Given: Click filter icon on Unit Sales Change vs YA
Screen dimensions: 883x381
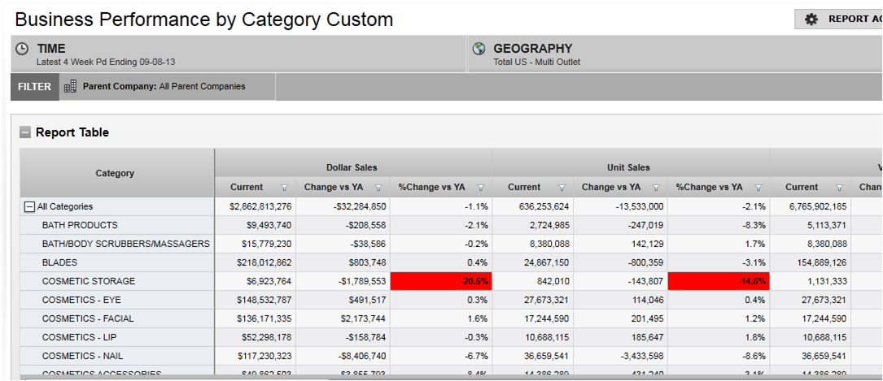Looking at the screenshot, I should point(655,188).
